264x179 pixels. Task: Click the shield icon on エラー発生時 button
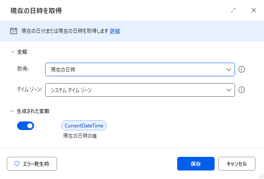(17, 164)
